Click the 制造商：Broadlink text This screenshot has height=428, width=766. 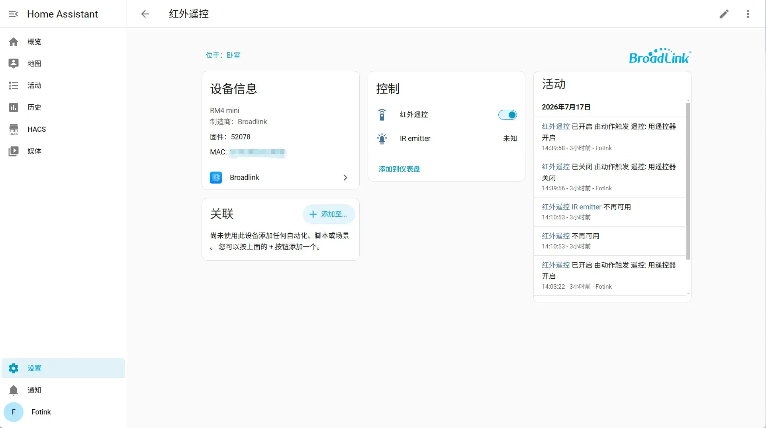(239, 122)
